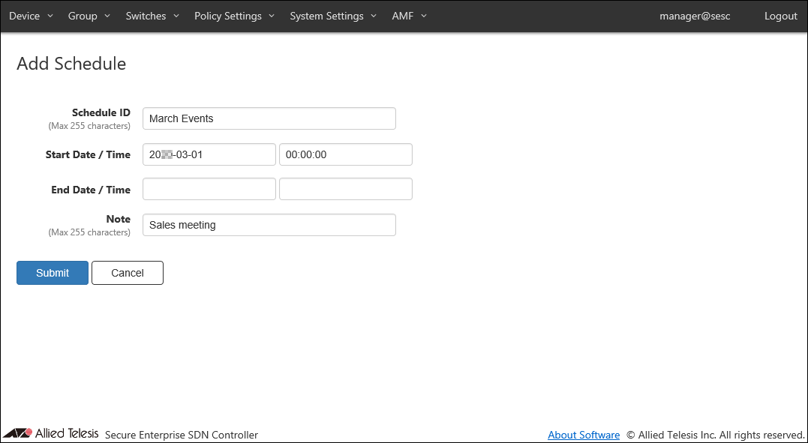Expand the Switches menu
This screenshot has width=808, height=443.
[x=152, y=16]
